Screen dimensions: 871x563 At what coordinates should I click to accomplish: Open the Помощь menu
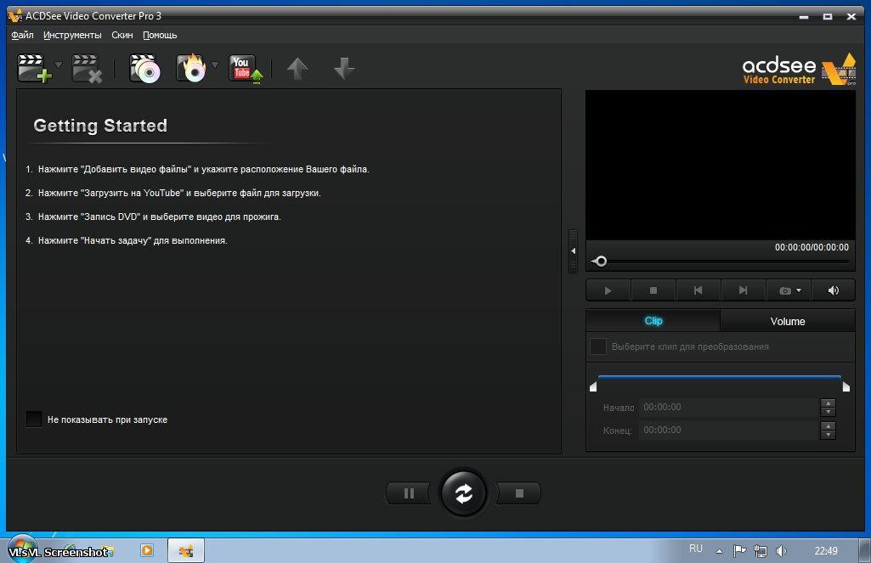160,35
